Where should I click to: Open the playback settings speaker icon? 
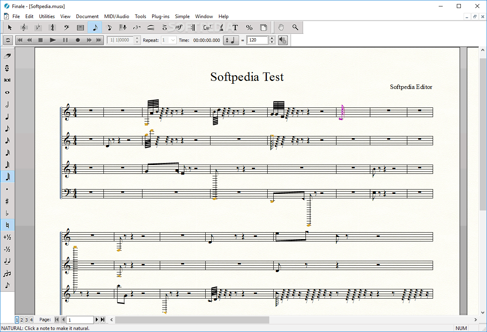coord(283,40)
